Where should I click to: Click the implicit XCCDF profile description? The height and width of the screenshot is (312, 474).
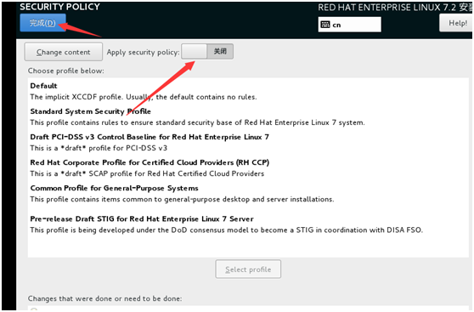pos(144,97)
